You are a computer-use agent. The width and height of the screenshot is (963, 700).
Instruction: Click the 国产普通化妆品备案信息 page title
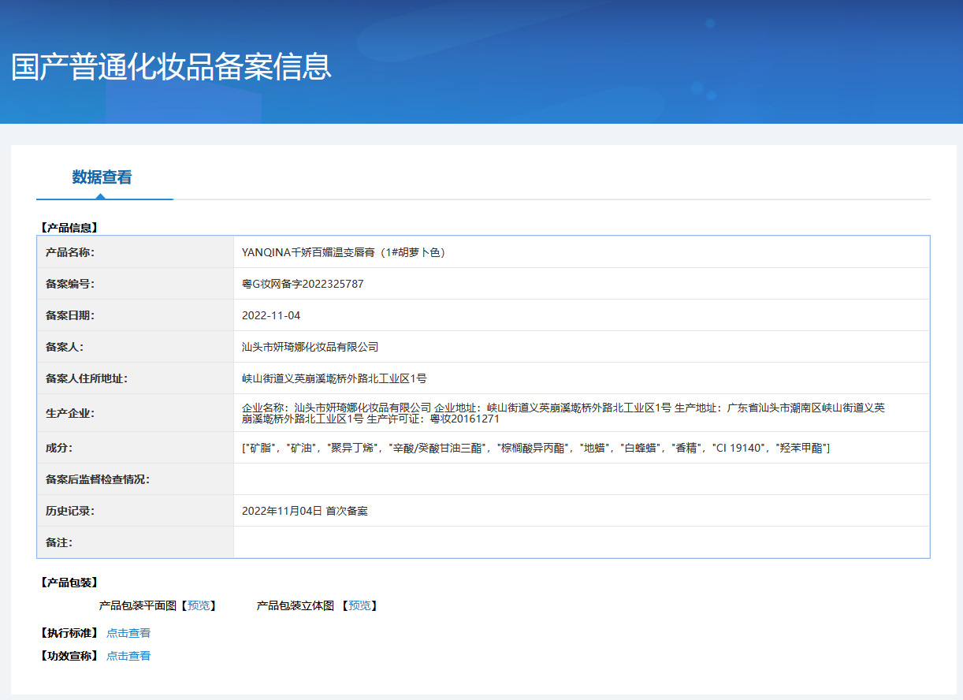(172, 68)
